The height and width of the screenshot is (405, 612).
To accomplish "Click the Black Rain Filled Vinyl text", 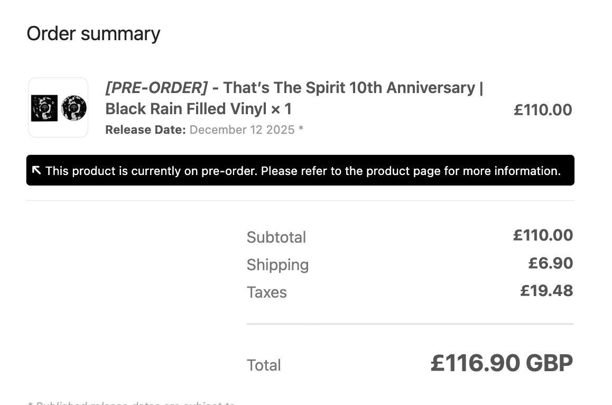I will point(186,108).
